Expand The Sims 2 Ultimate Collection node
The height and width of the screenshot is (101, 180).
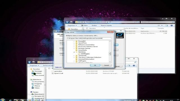pyautogui.click(x=74, y=57)
